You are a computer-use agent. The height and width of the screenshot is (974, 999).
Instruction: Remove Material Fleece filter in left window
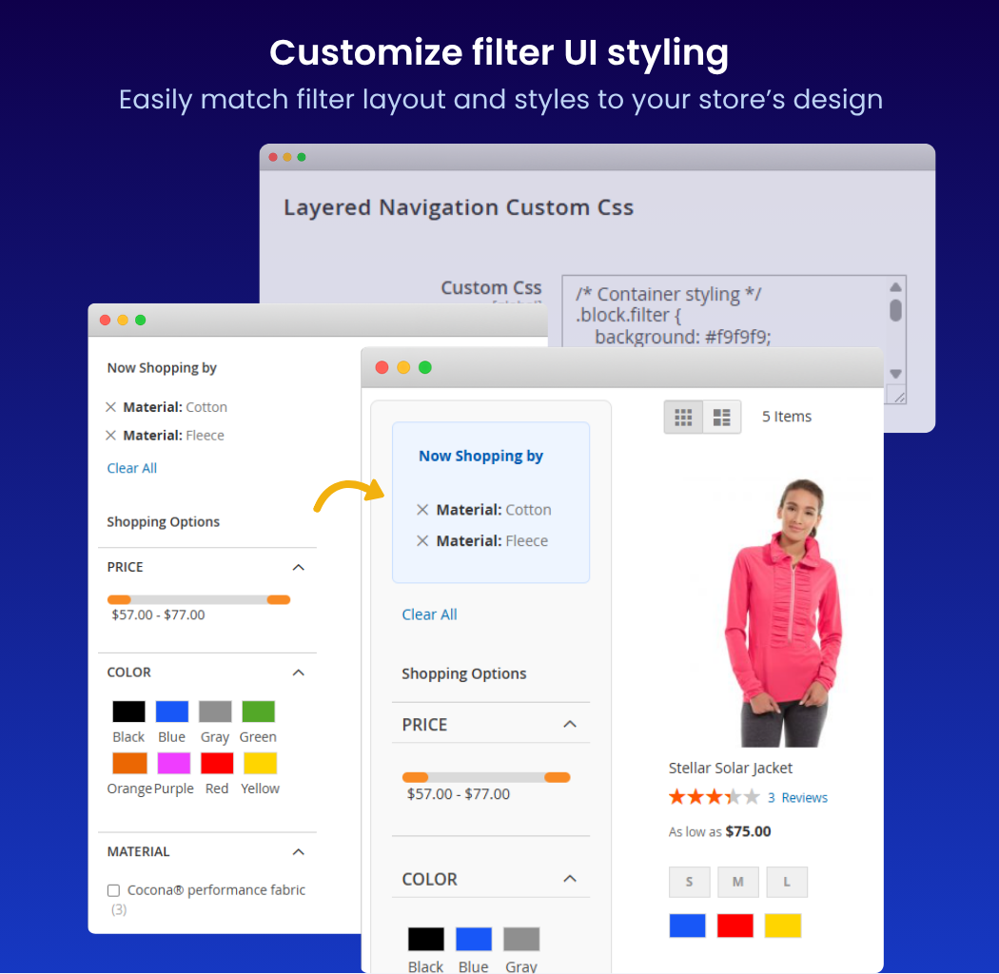click(x=111, y=435)
